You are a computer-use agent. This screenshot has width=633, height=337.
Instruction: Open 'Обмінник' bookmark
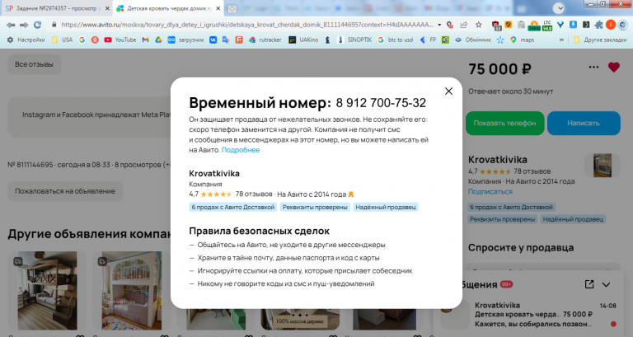(x=473, y=40)
